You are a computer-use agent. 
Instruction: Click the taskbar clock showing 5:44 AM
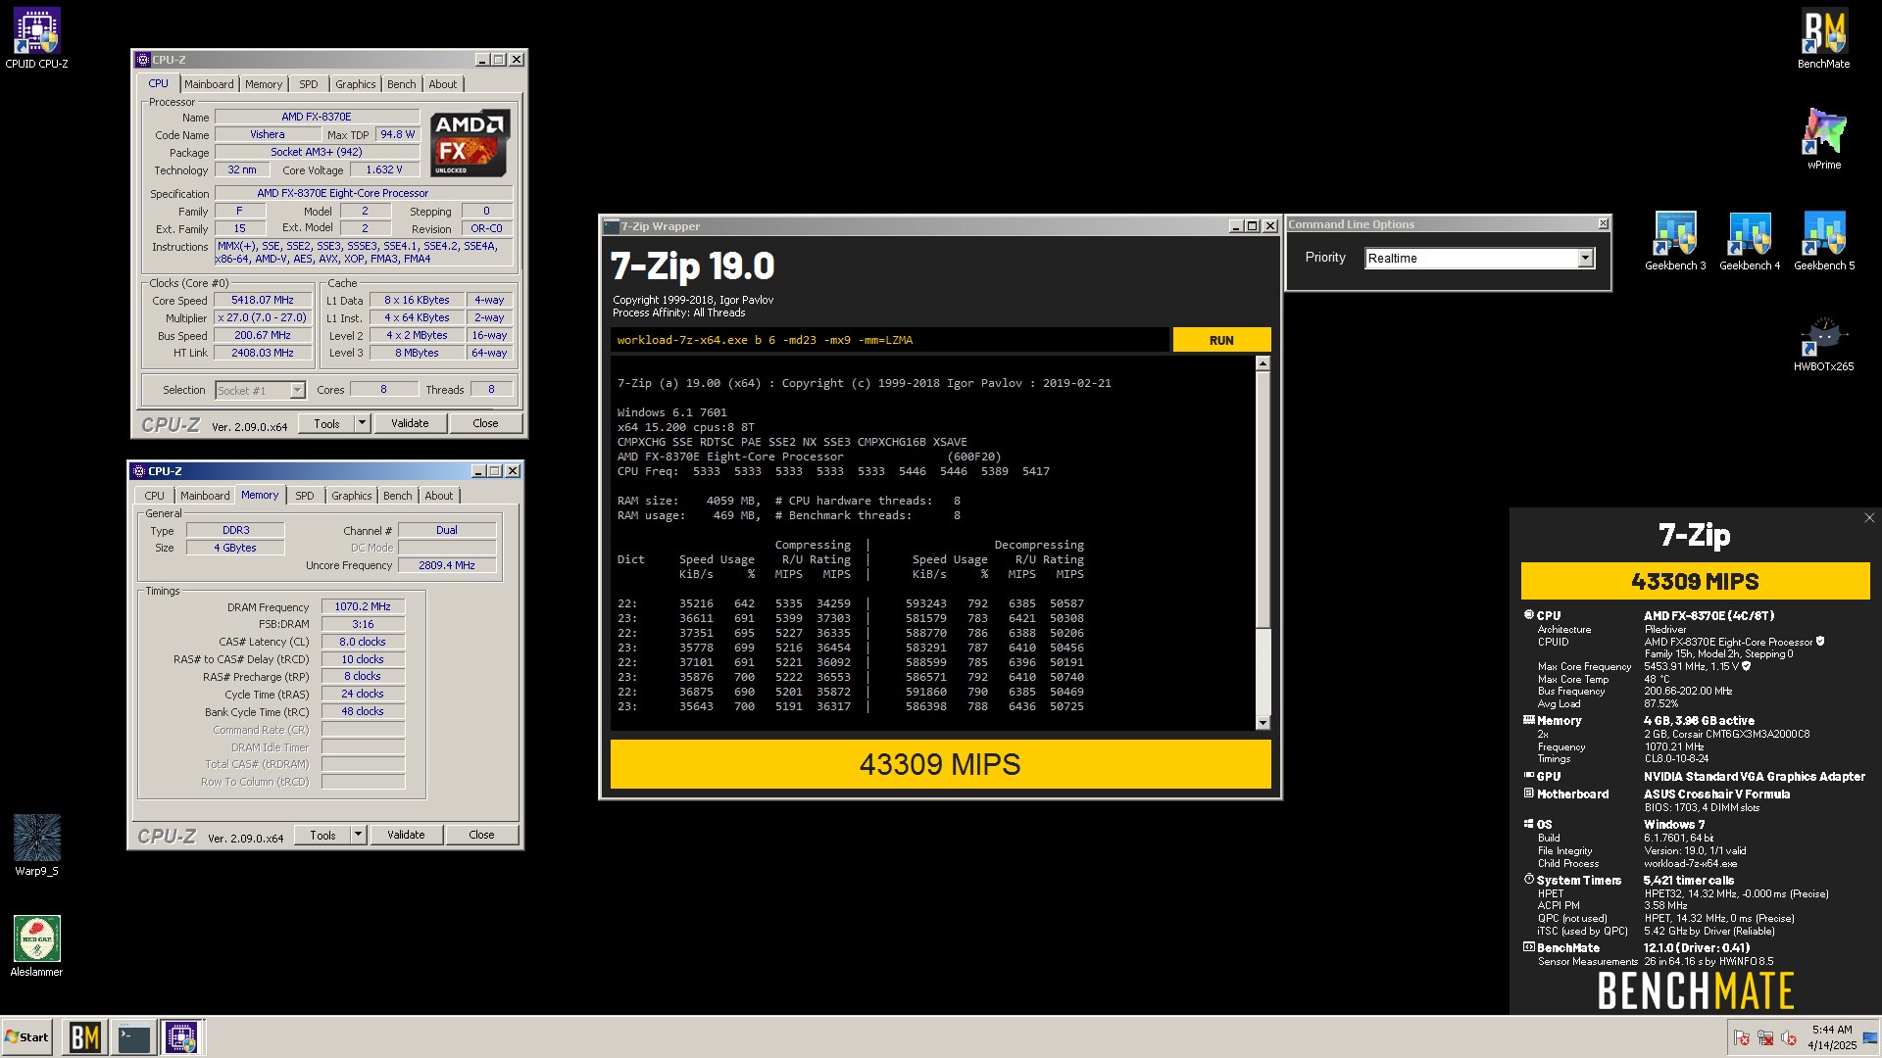(1832, 1037)
